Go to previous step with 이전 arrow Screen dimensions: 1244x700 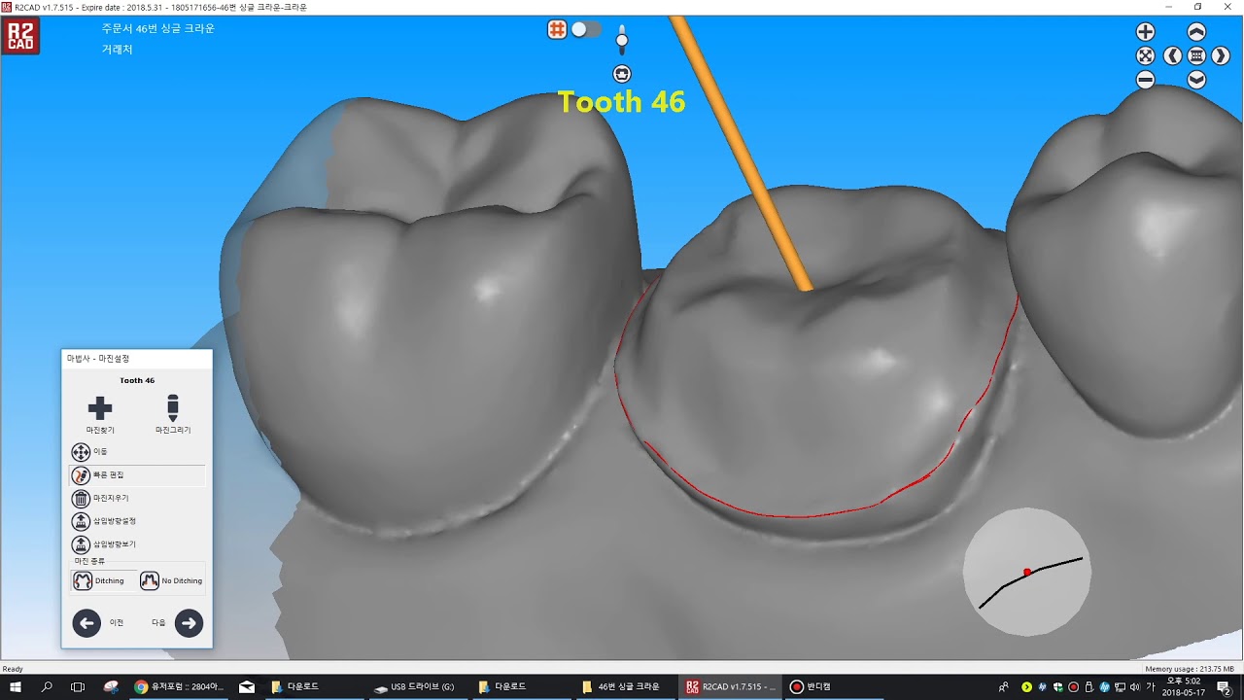[86, 623]
